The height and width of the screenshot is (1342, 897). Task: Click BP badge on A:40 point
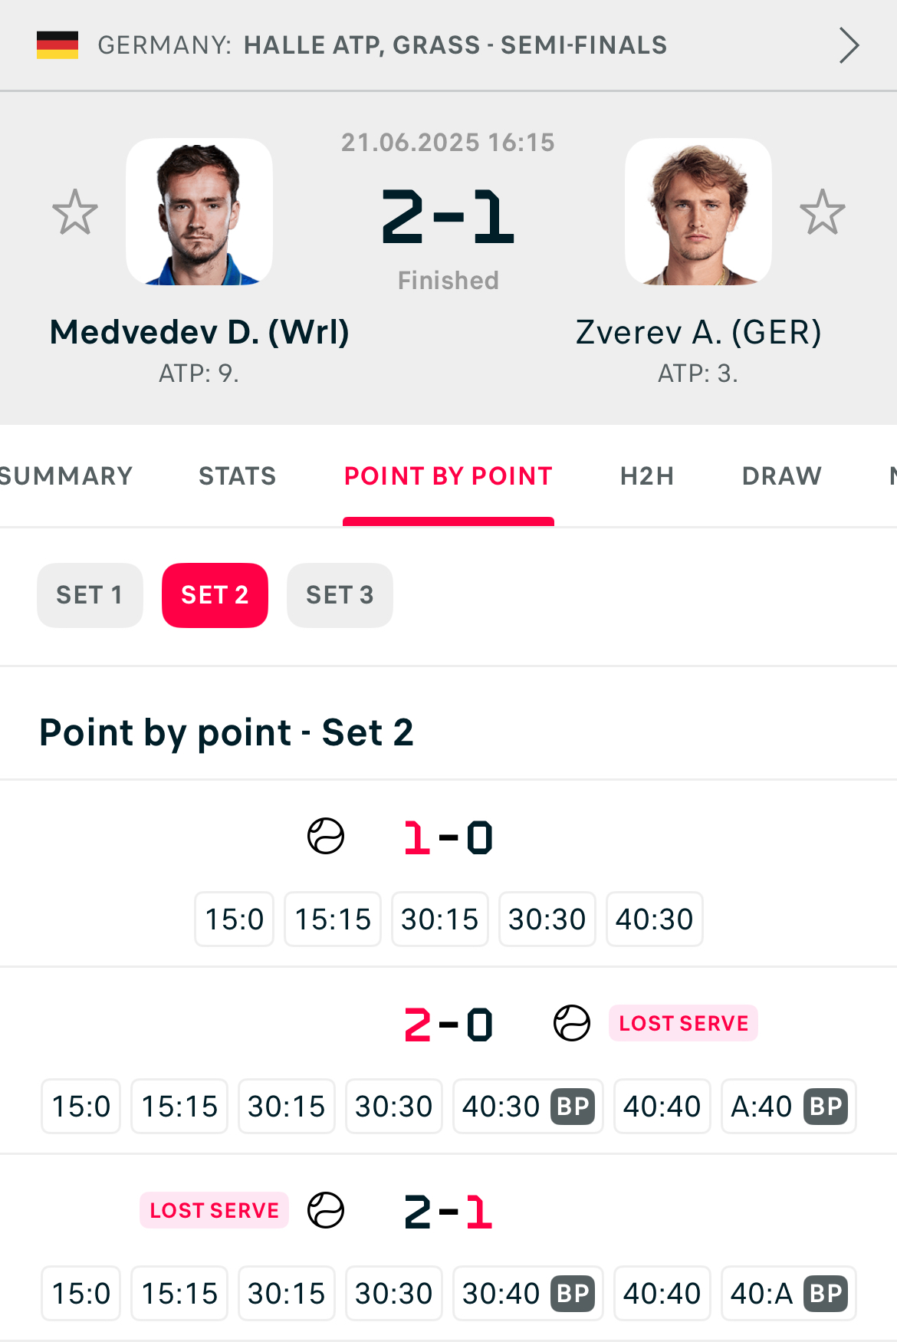coord(826,1107)
